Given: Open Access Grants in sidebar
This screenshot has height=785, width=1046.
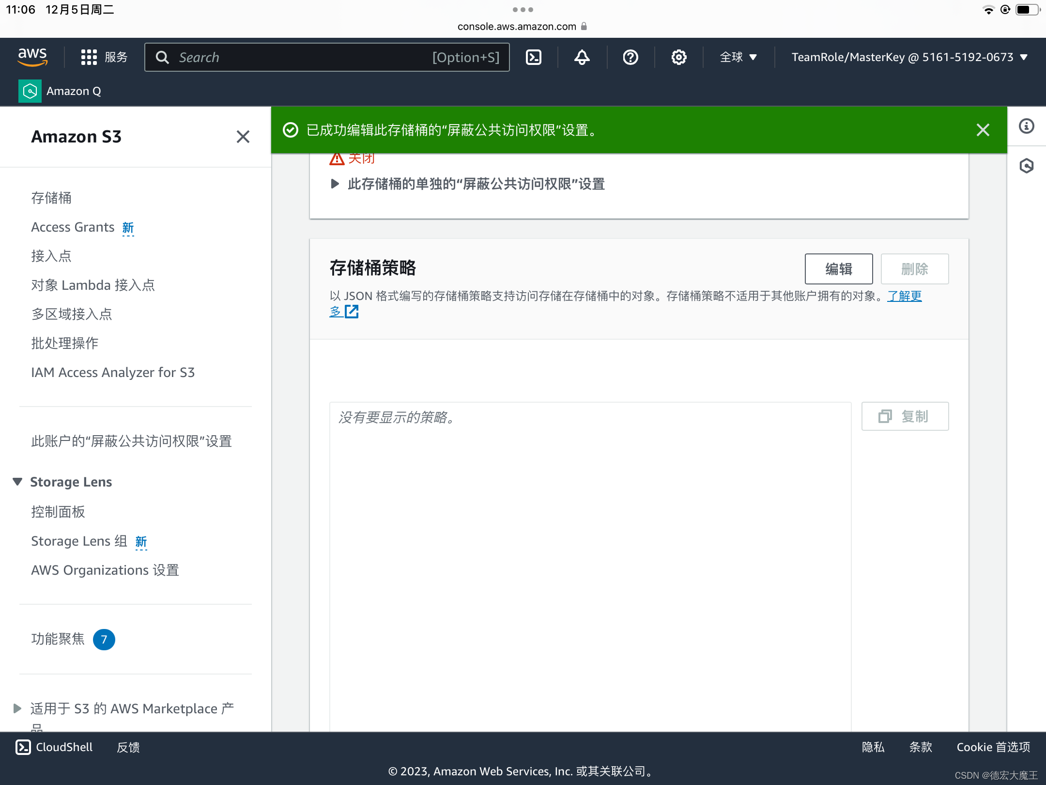Looking at the screenshot, I should tap(73, 227).
